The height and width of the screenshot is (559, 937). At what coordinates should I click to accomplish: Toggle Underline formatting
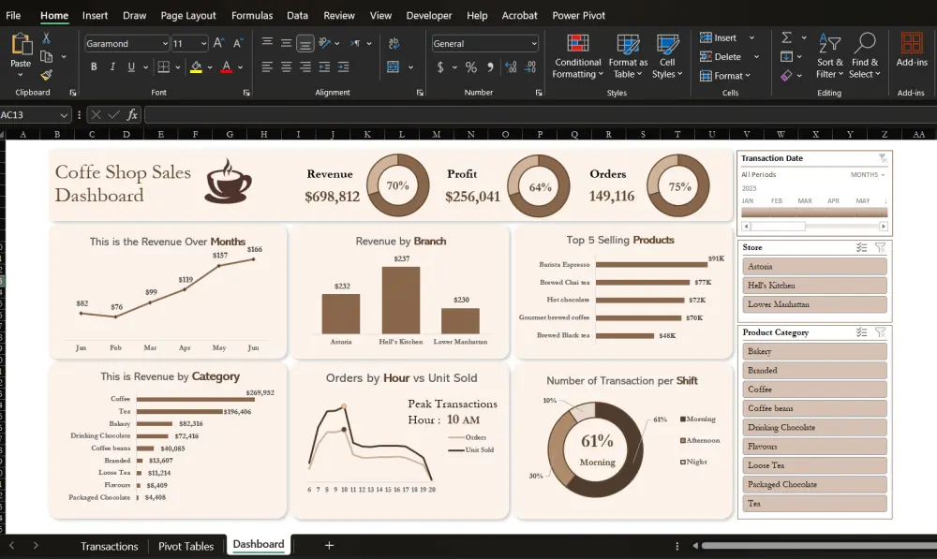click(x=131, y=66)
